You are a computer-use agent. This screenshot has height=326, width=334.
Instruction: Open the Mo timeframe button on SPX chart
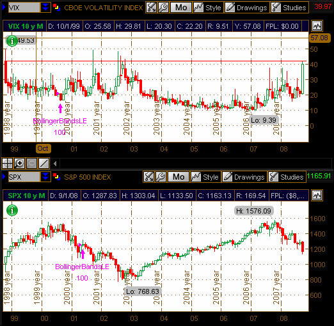click(179, 176)
